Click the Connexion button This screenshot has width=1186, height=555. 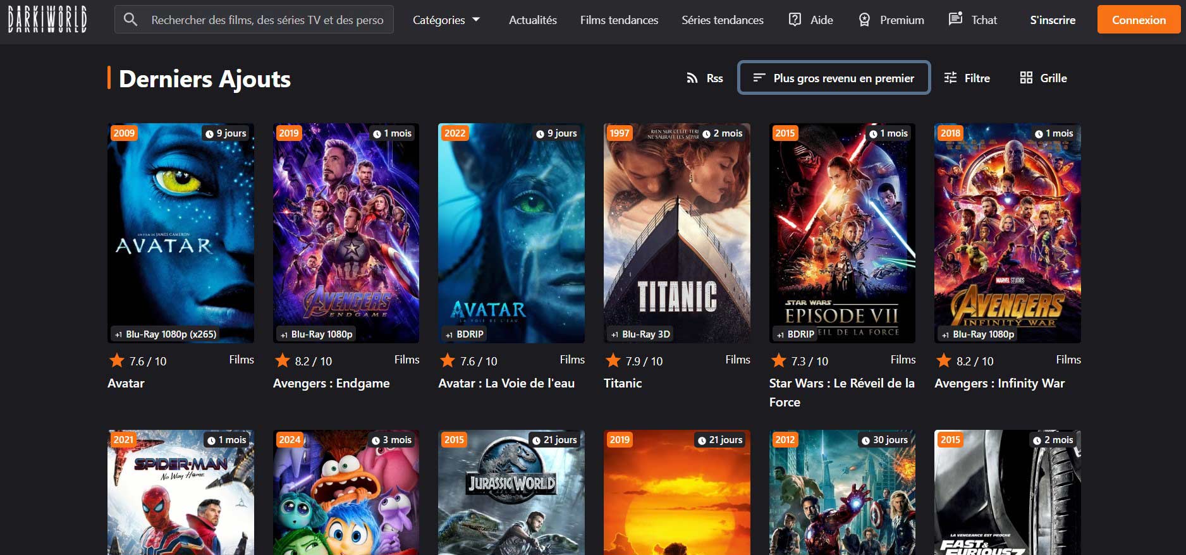[1139, 20]
